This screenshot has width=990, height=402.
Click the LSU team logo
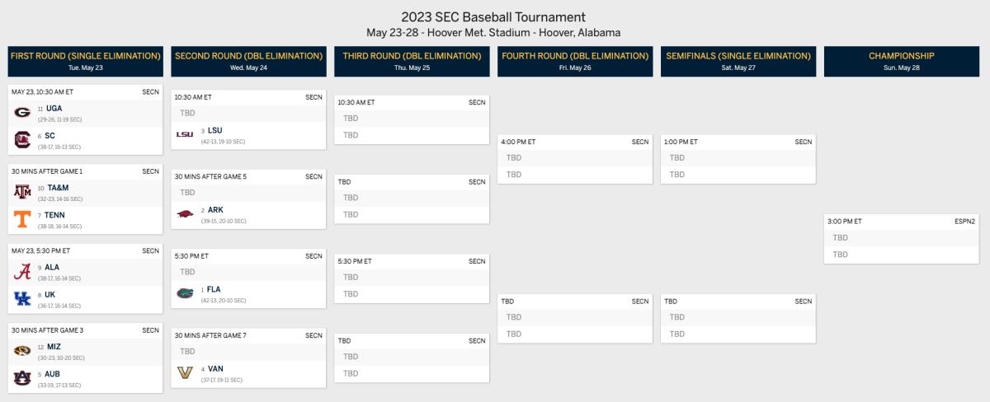185,134
